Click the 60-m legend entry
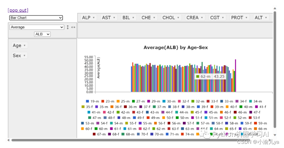 pyautogui.click(x=101, y=129)
